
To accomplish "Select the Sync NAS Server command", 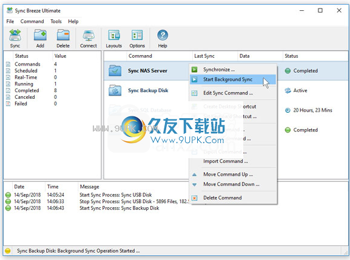I will 147,71.
